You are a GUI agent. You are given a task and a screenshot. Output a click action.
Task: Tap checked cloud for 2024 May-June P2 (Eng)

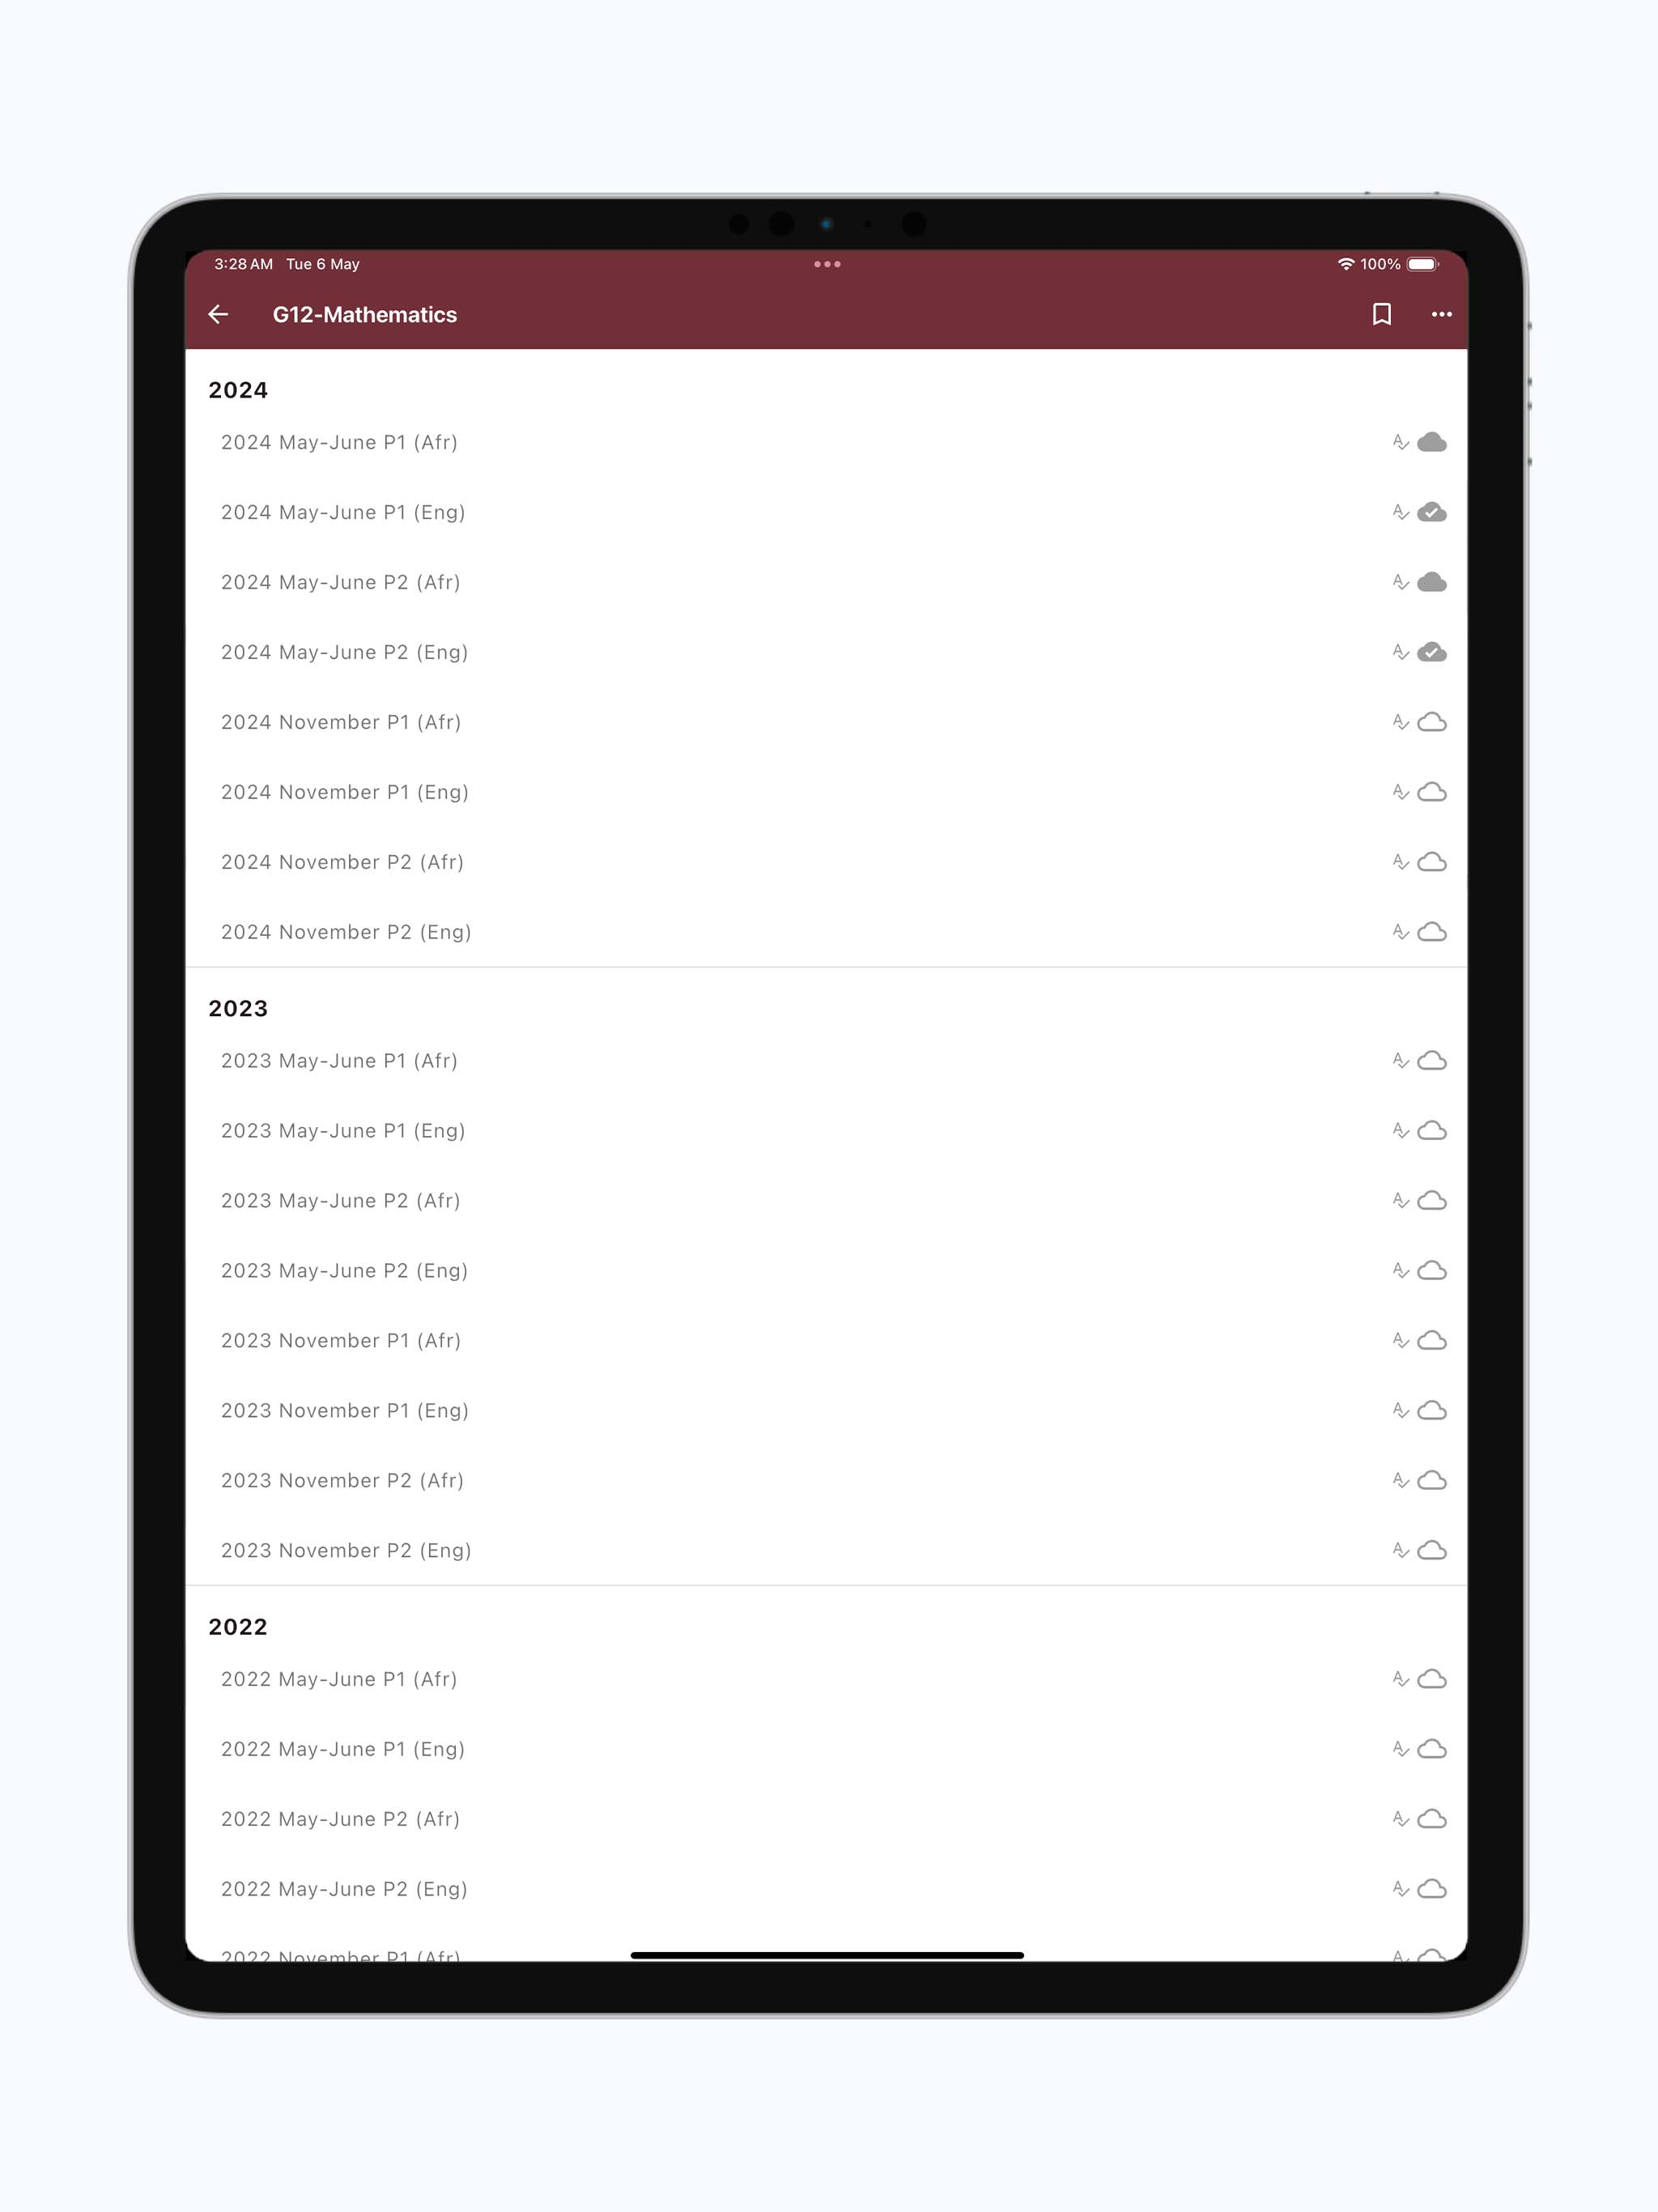(x=1432, y=652)
